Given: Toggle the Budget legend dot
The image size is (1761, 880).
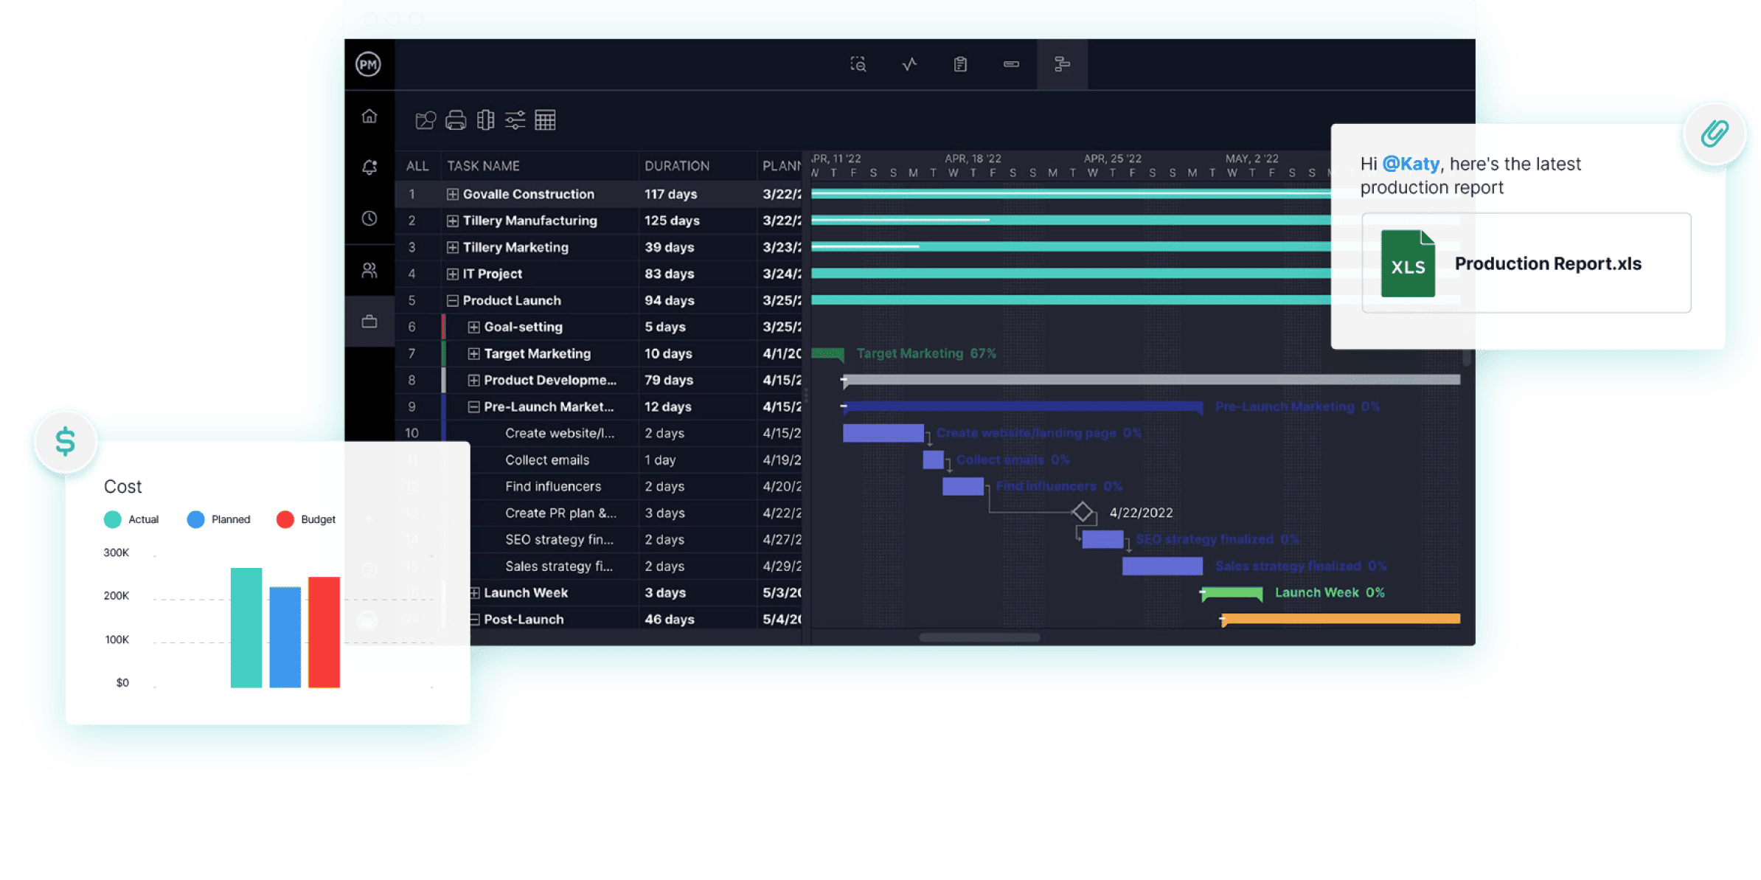Looking at the screenshot, I should click(285, 519).
